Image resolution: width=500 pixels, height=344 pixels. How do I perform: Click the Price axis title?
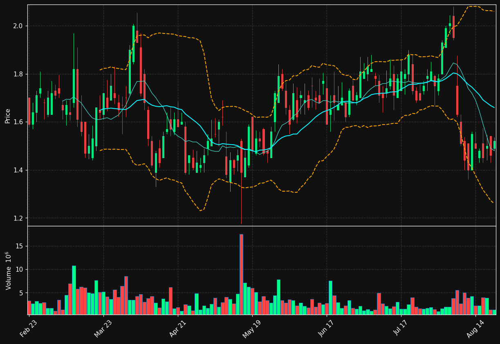pyautogui.click(x=8, y=116)
